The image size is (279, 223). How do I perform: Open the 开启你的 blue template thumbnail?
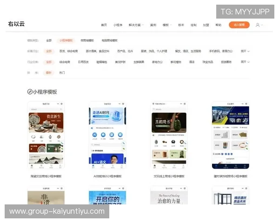[107, 195]
